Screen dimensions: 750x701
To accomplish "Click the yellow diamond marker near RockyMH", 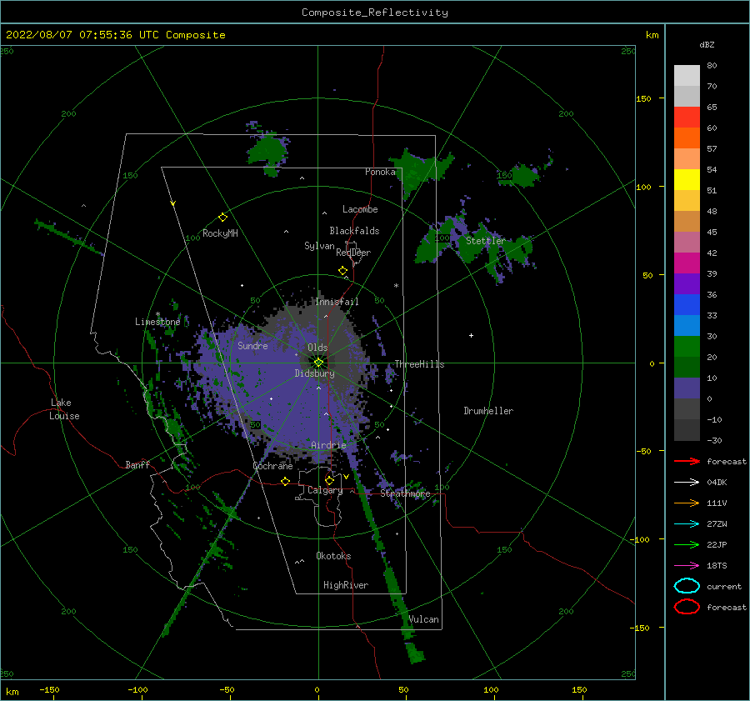I will click(222, 218).
